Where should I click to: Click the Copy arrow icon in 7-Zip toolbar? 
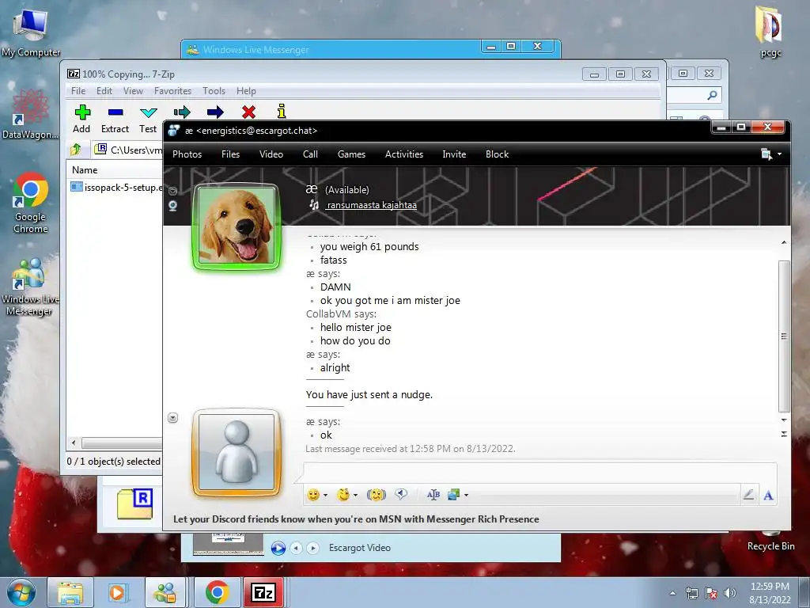(x=182, y=112)
